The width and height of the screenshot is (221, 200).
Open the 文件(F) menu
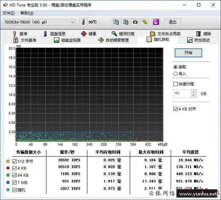8,13
